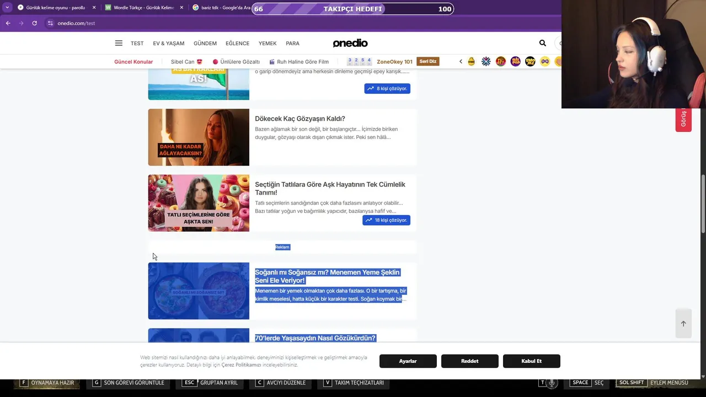The width and height of the screenshot is (706, 397).
Task: Click the Takım Teçhizatları prompt
Action: coord(354,383)
